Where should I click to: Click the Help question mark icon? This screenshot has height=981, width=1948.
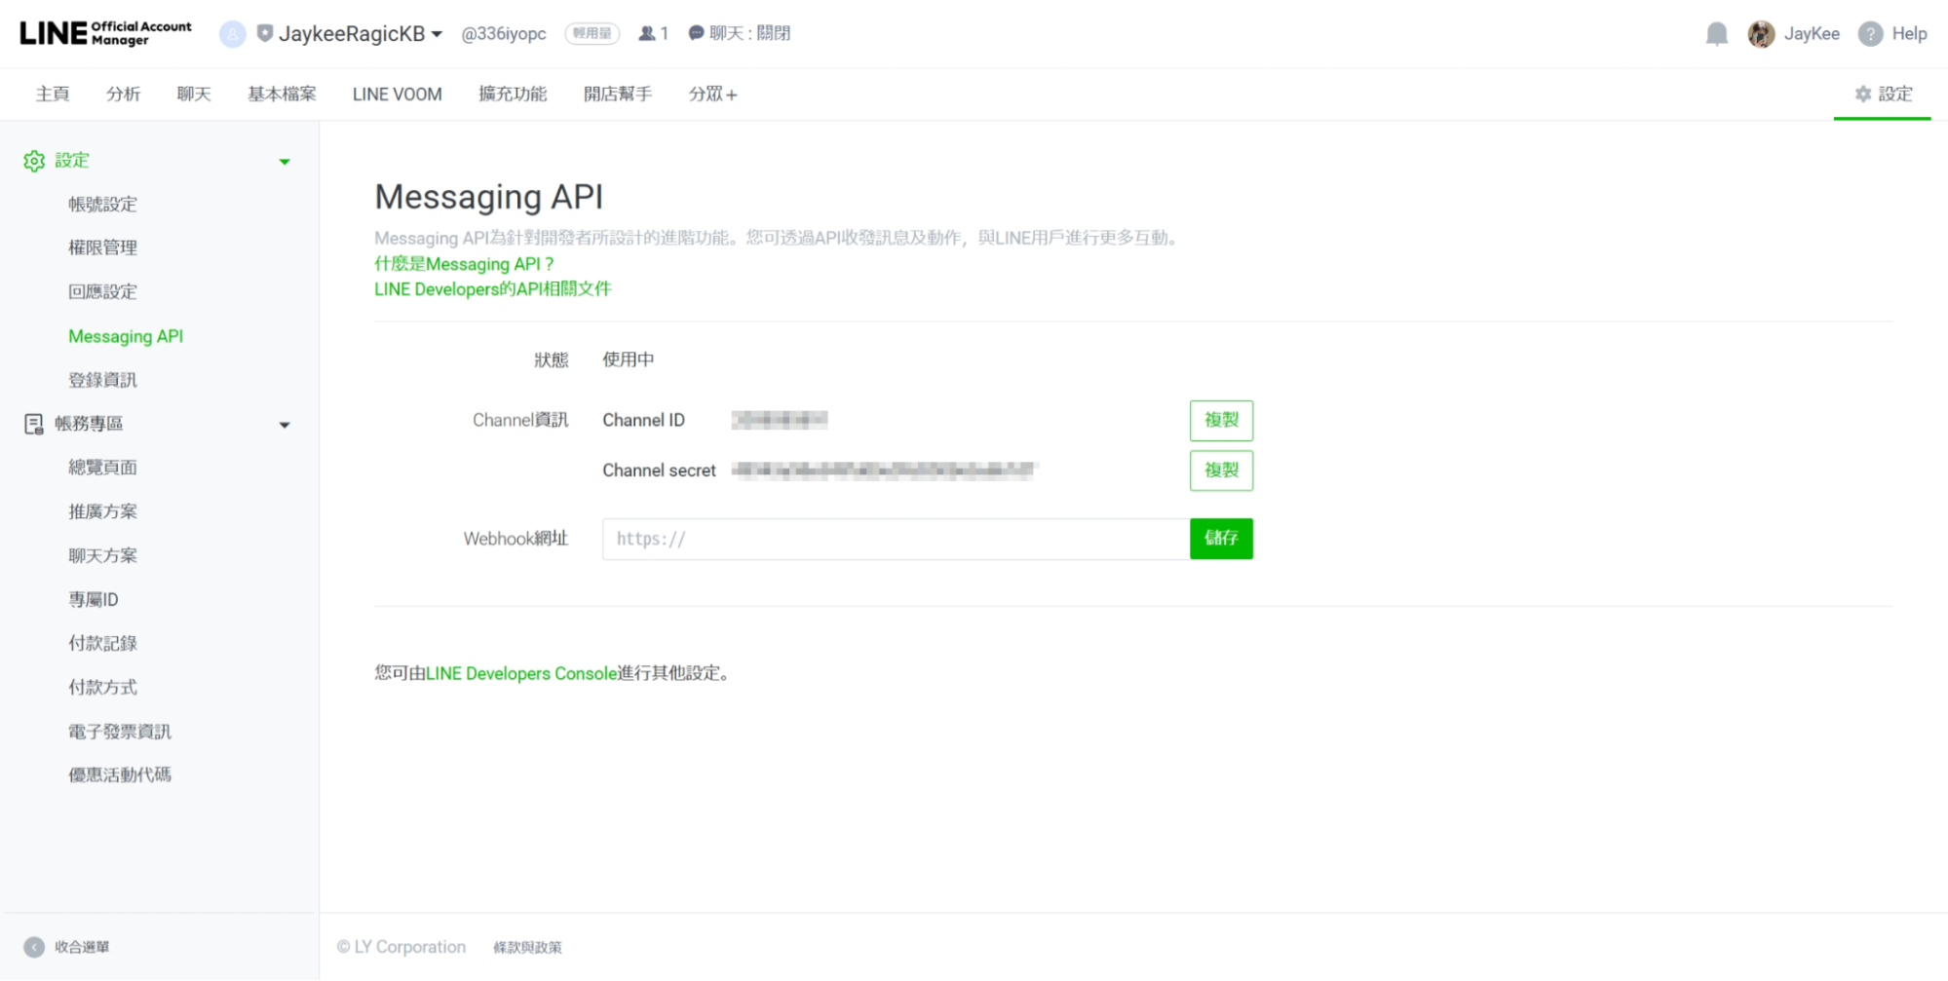[x=1870, y=34]
